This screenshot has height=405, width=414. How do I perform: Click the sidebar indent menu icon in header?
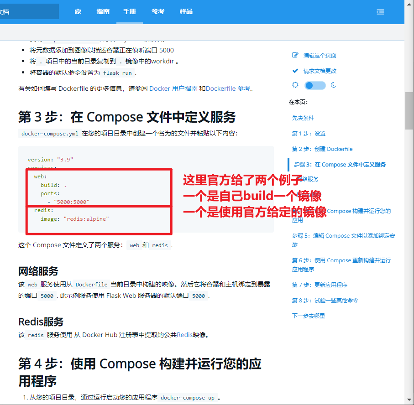pos(380,12)
